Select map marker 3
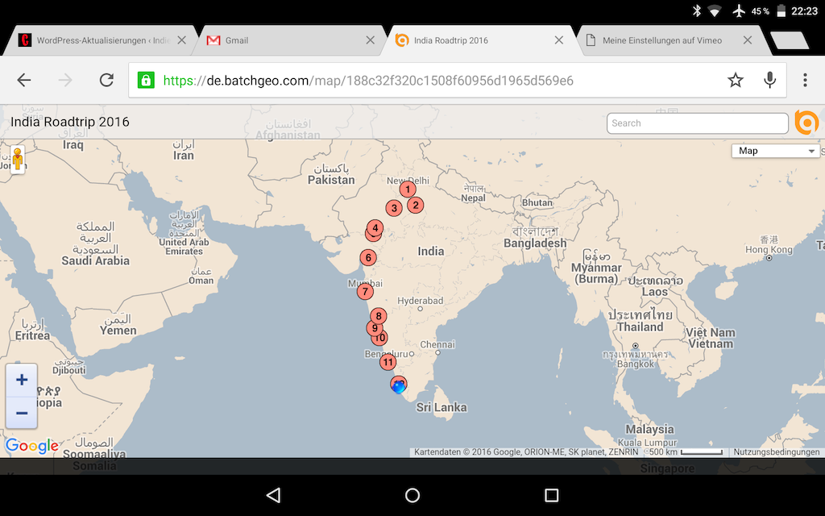825x516 pixels. (394, 208)
